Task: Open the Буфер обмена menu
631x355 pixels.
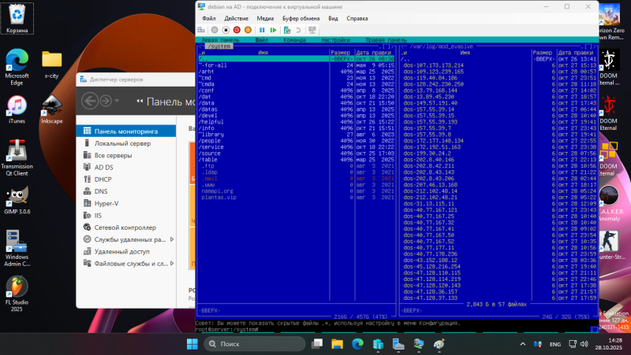Action: 303,17
